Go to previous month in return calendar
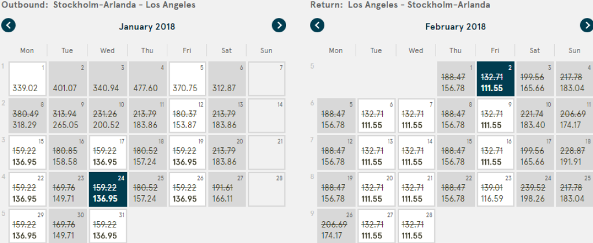 tap(317, 25)
